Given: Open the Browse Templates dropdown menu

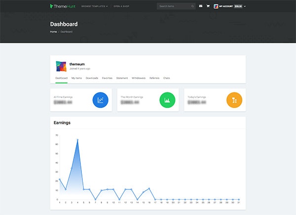Looking at the screenshot, I should point(95,6).
